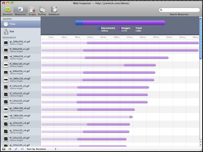This screenshot has width=203, height=152.
Task: Open the Scripts panel
Action: coord(32,11)
